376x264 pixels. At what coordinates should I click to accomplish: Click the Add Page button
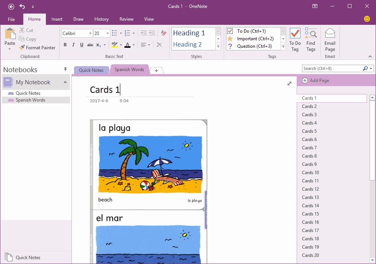pyautogui.click(x=315, y=80)
